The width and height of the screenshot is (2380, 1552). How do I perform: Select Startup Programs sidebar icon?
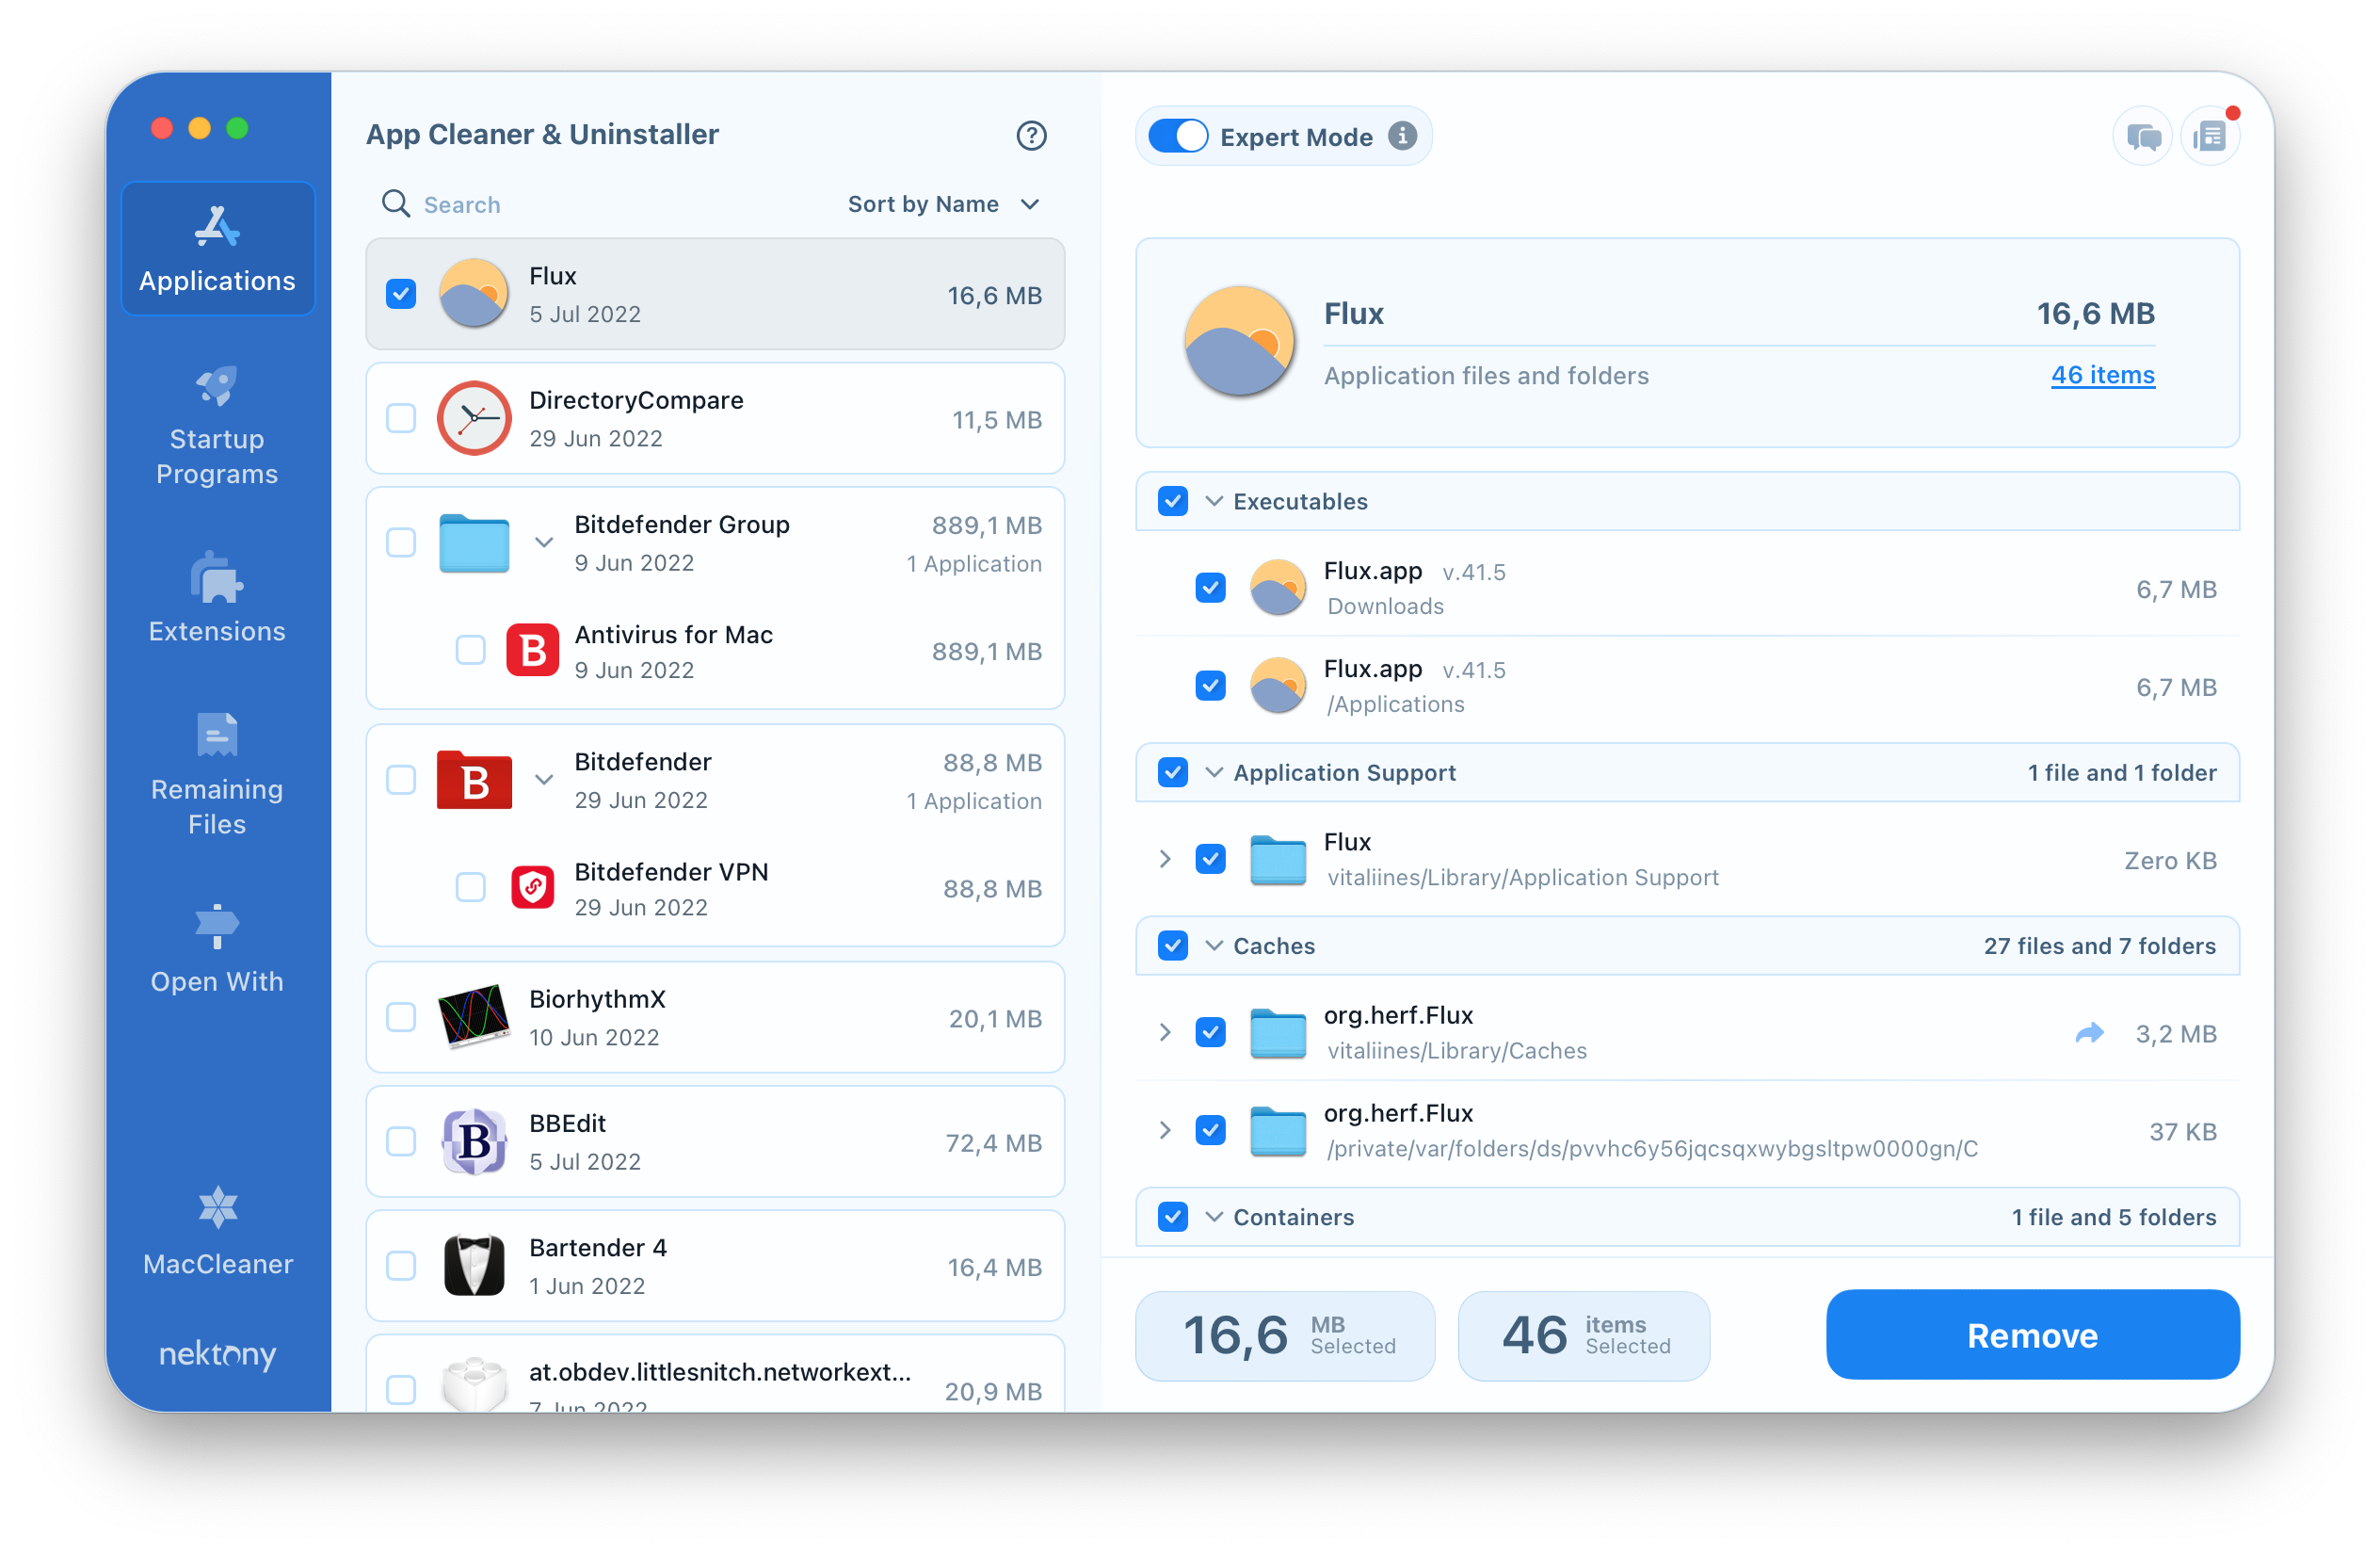[x=214, y=426]
